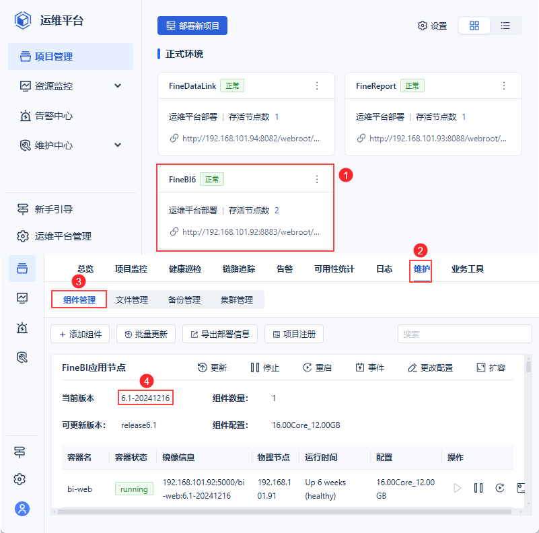Open the user avatar icon
Screen dimensions: 539x533
tap(22, 509)
